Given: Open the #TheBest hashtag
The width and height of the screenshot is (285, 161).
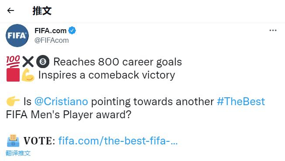Looking at the screenshot, I should (241, 101).
